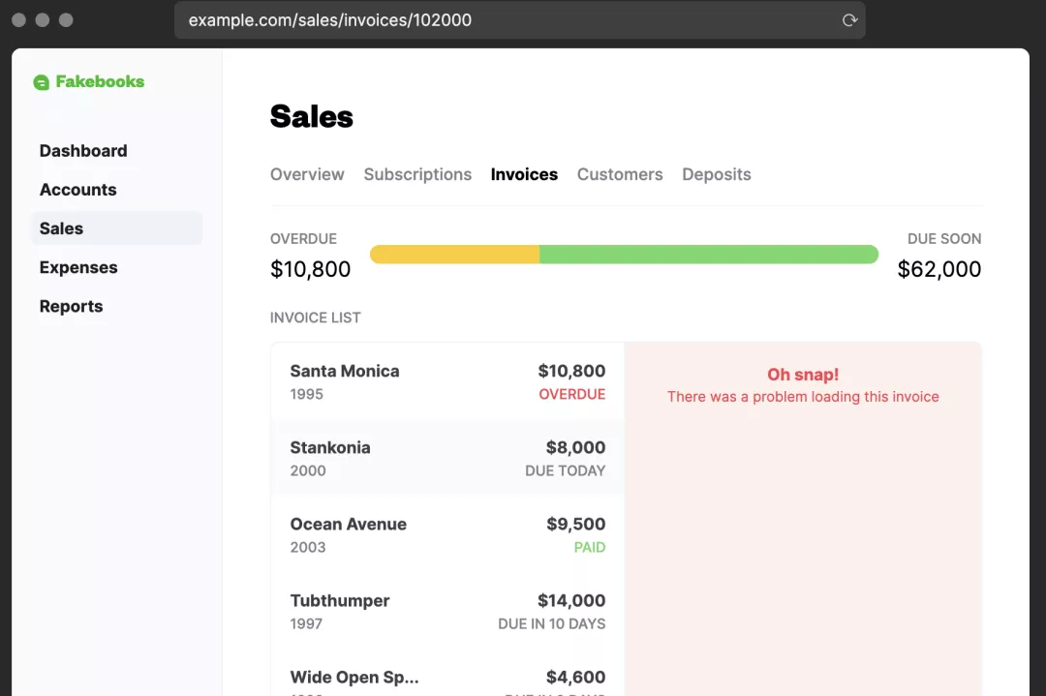Click the INVOICE LIST label
The width and height of the screenshot is (1046, 696).
click(316, 318)
